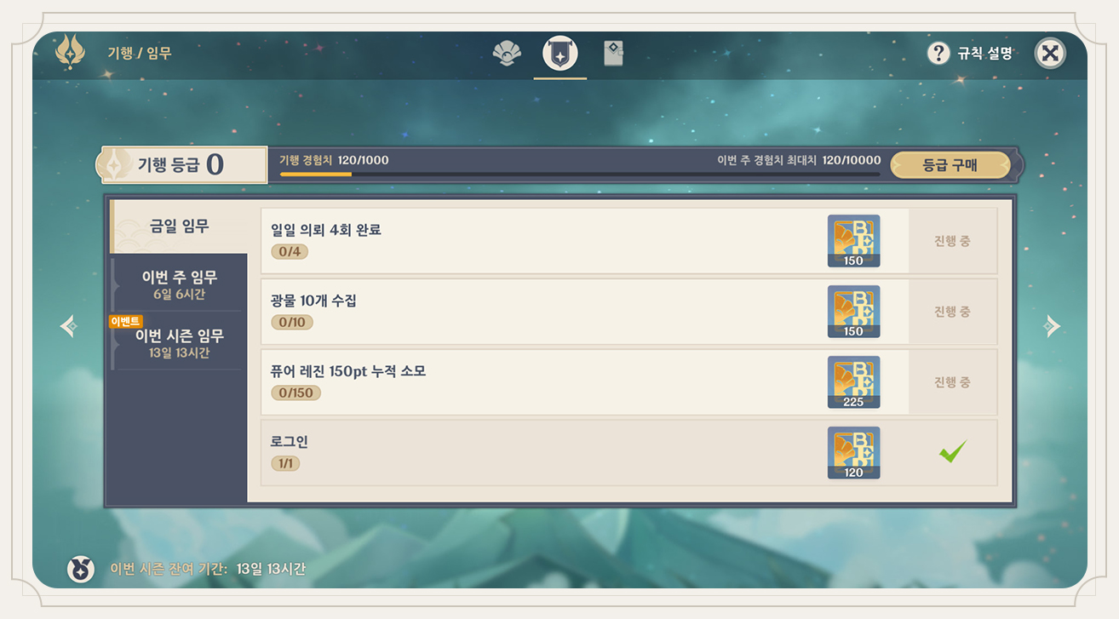This screenshot has width=1119, height=619.
Task: Go to next page with right arrow
Action: [1053, 326]
